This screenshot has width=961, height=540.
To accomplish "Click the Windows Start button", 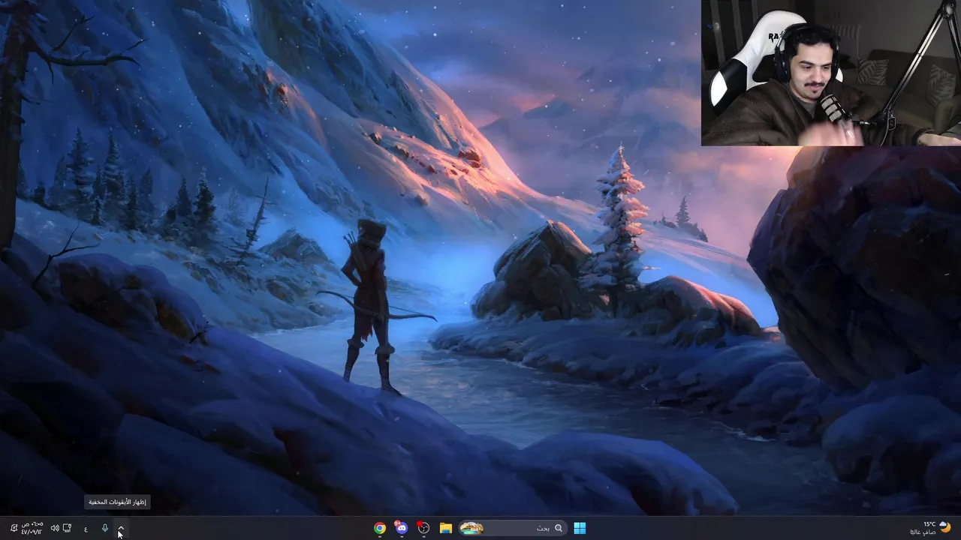I will point(580,528).
